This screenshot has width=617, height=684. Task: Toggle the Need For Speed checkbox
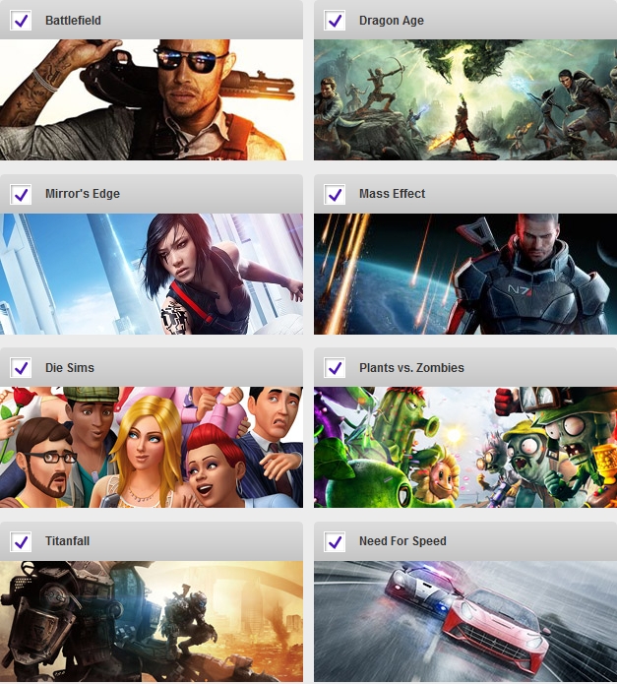[x=335, y=542]
